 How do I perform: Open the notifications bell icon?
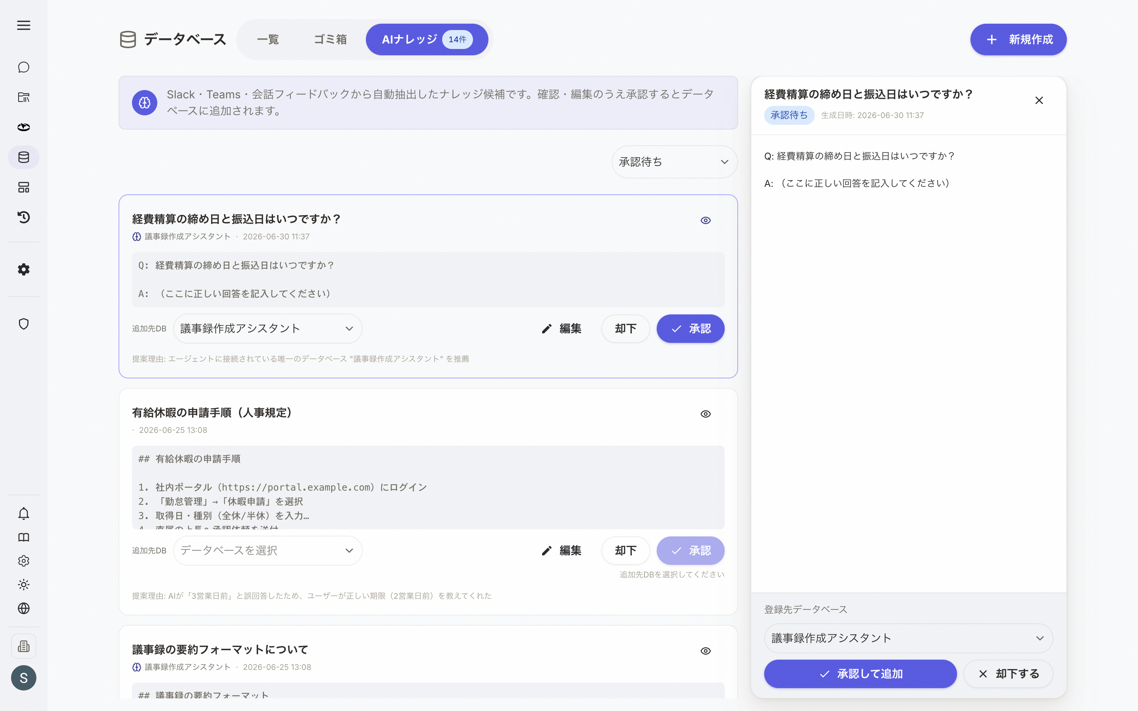point(24,513)
